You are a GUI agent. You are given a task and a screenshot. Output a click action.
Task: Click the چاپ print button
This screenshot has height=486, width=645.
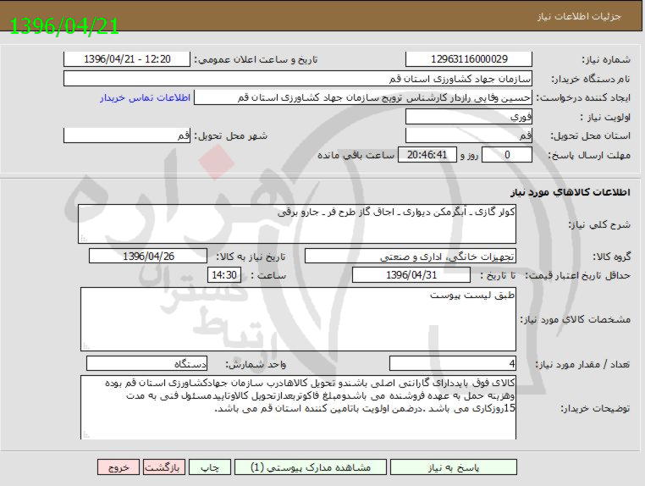210,467
